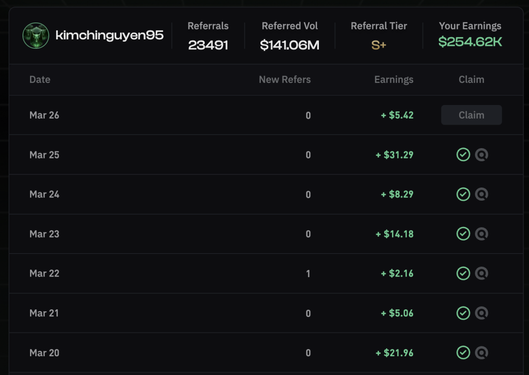The height and width of the screenshot is (375, 529).
Task: Click the claimed checkmark icon for Mar 21
Action: (x=463, y=313)
